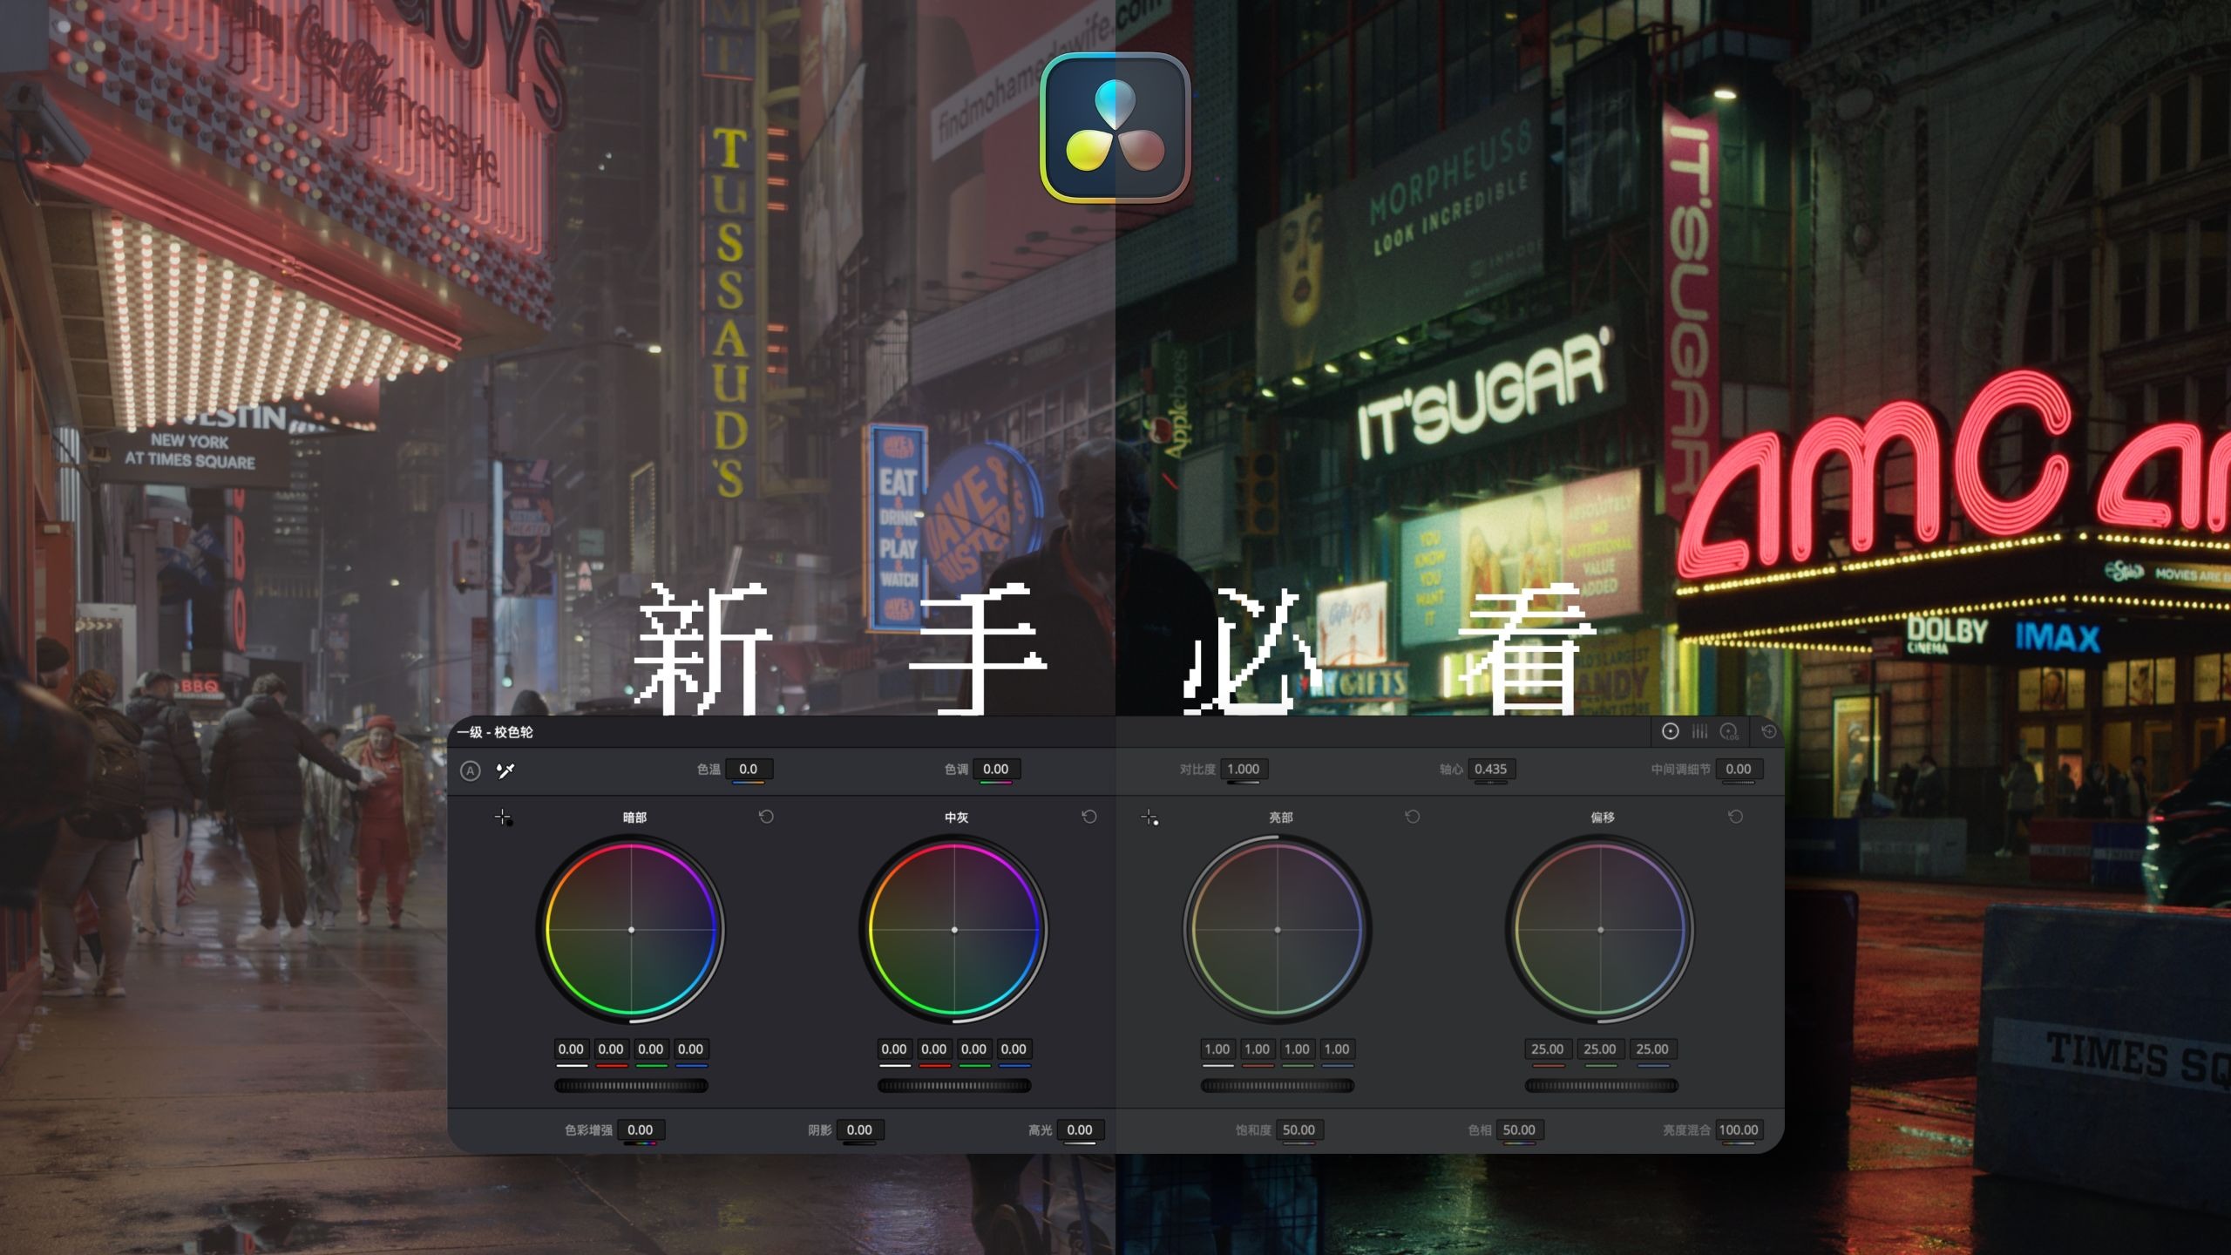This screenshot has width=2231, height=1255.
Task: Click the master wheel slider under 偏移
Action: [x=1601, y=1085]
